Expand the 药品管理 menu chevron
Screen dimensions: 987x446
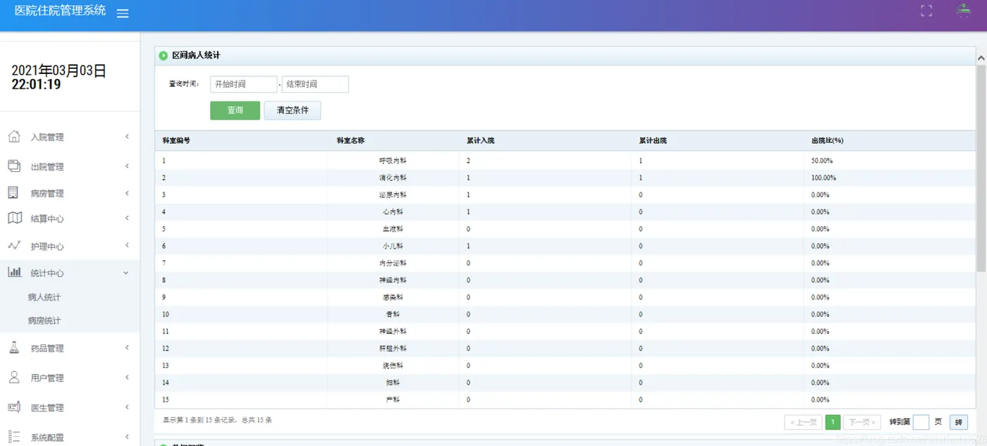[x=127, y=347]
